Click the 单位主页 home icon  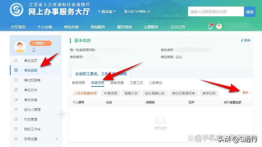16,60
